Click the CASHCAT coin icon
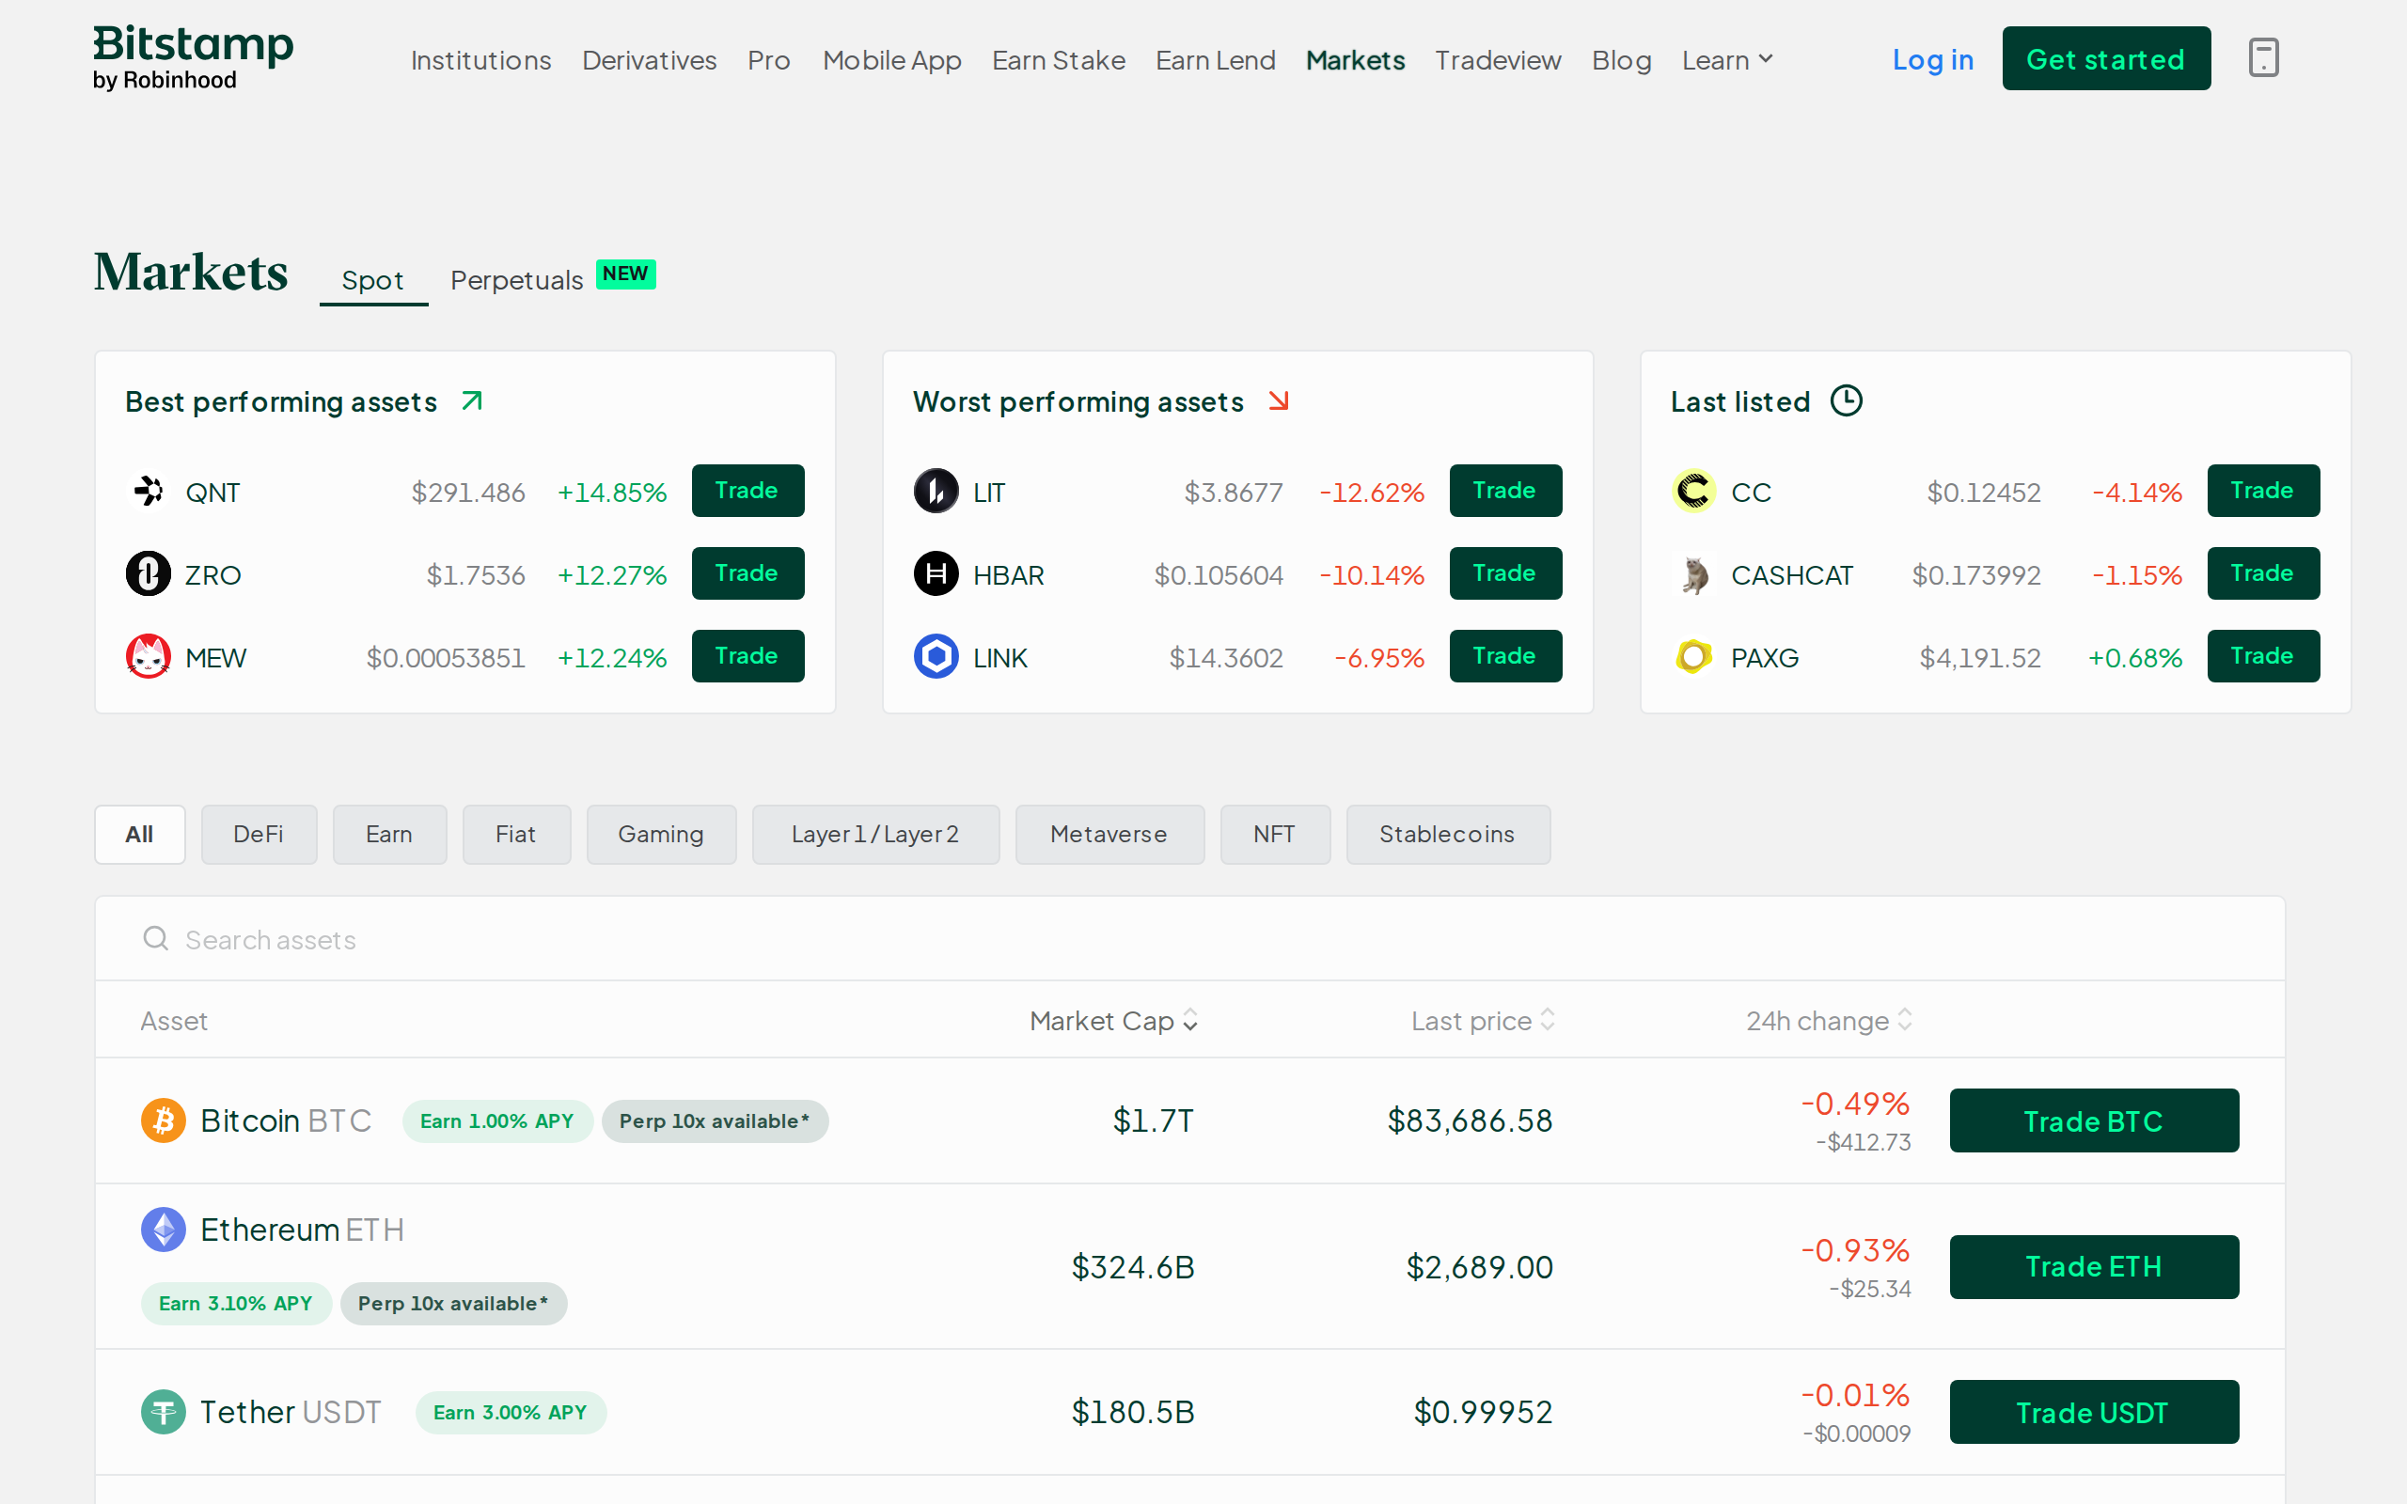This screenshot has height=1504, width=2407. click(x=1694, y=574)
